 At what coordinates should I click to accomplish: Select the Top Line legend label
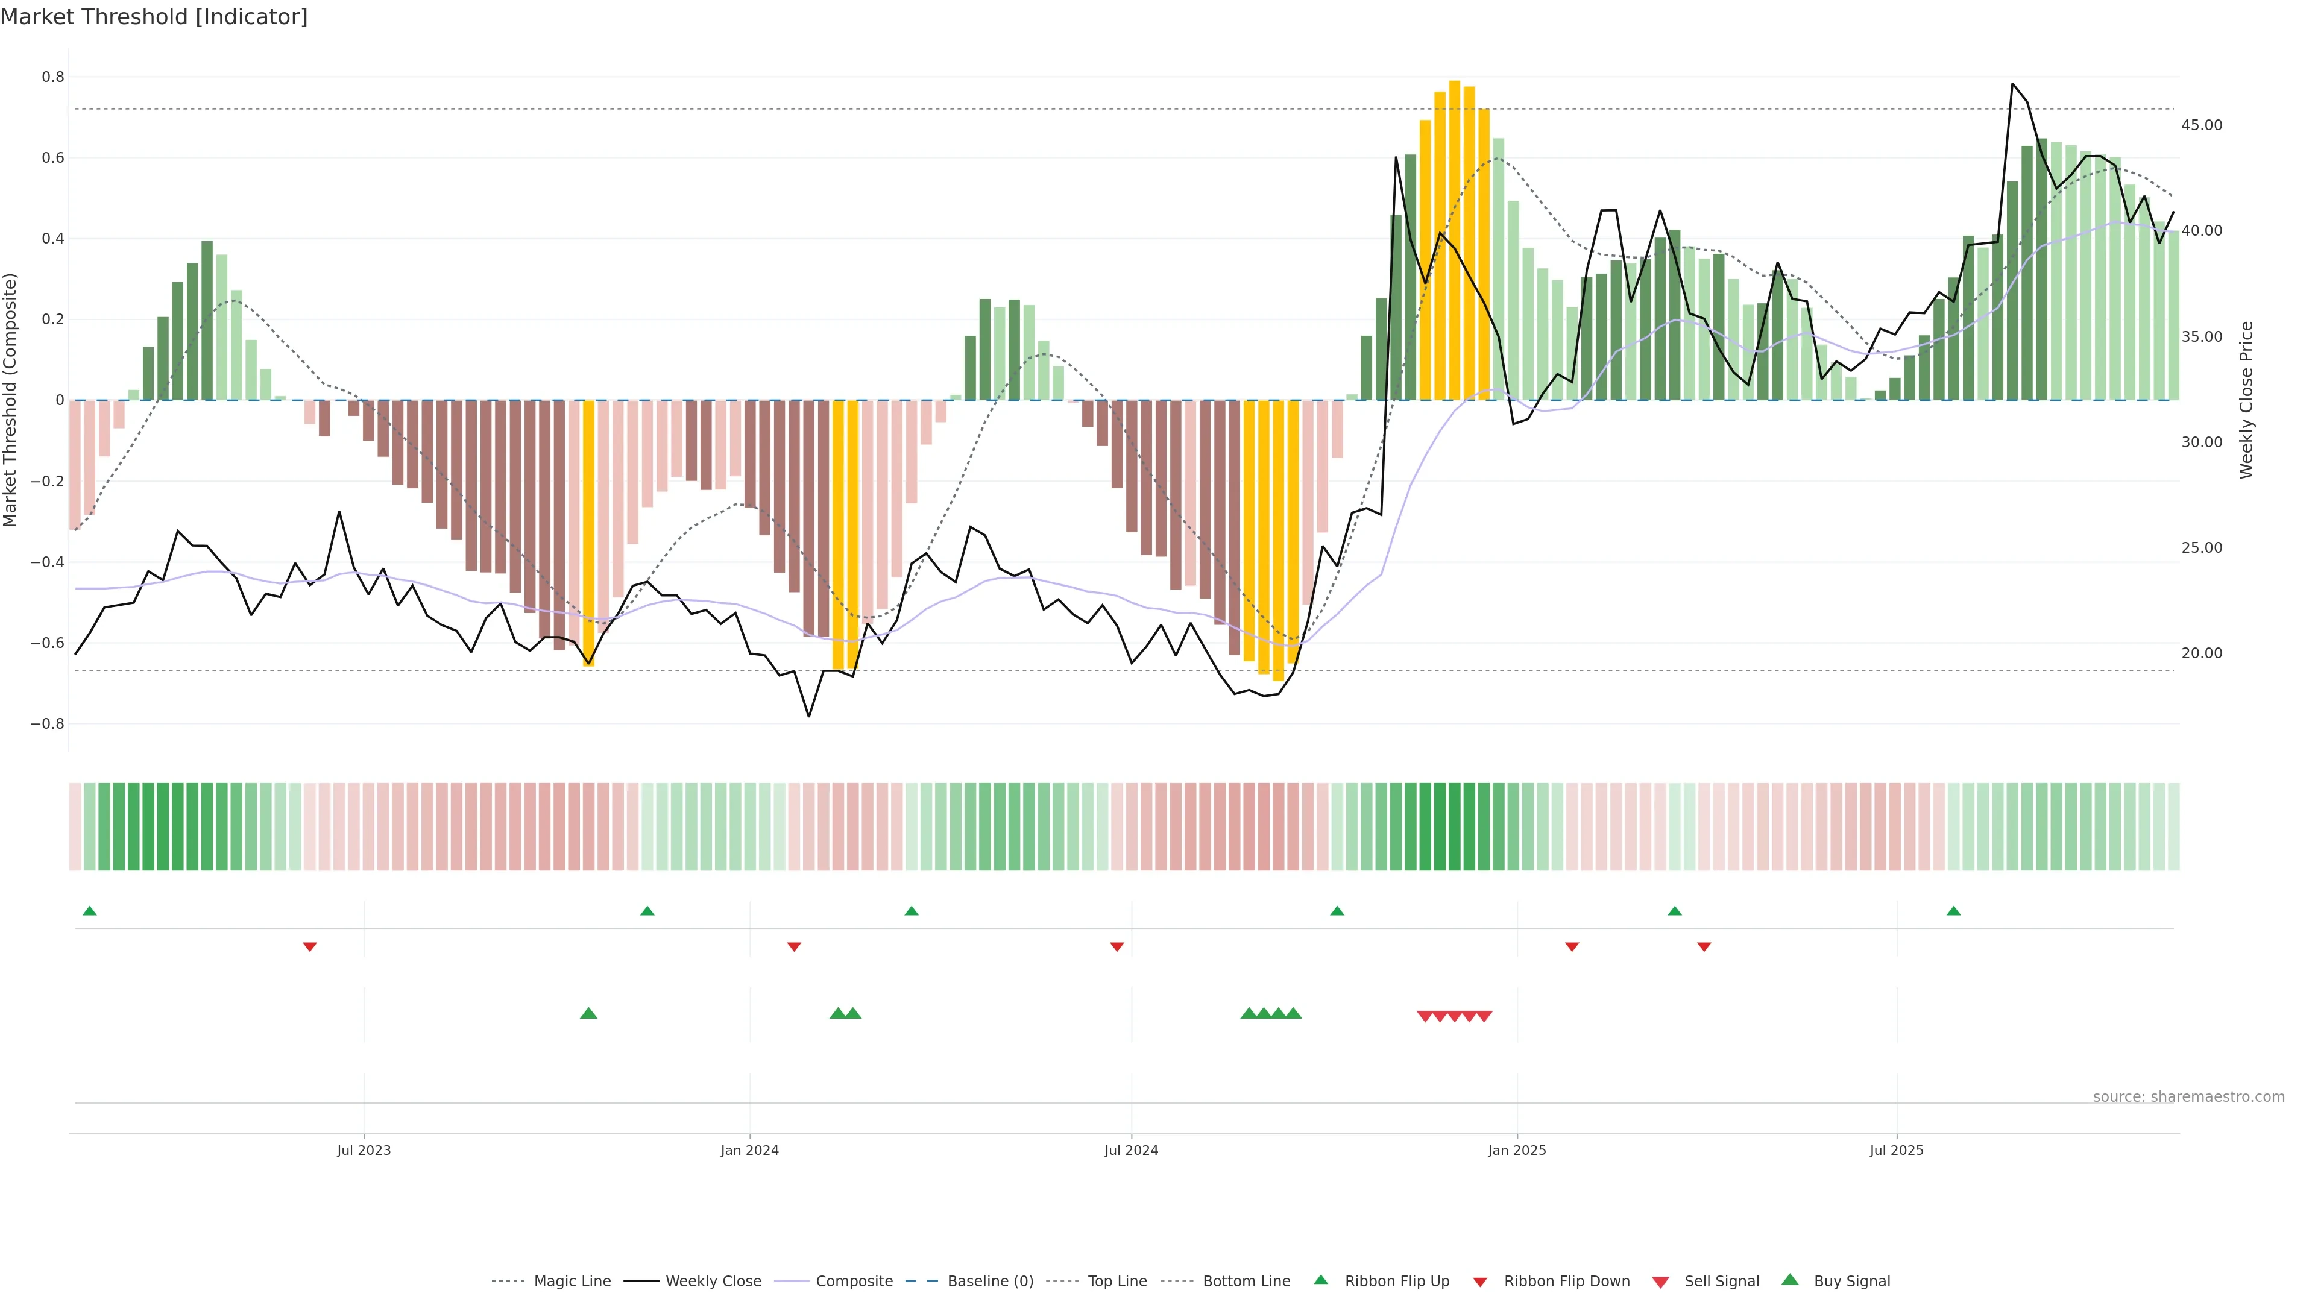click(1117, 1280)
